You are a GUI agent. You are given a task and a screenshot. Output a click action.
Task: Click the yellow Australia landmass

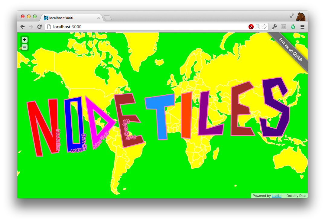pyautogui.click(x=290, y=161)
